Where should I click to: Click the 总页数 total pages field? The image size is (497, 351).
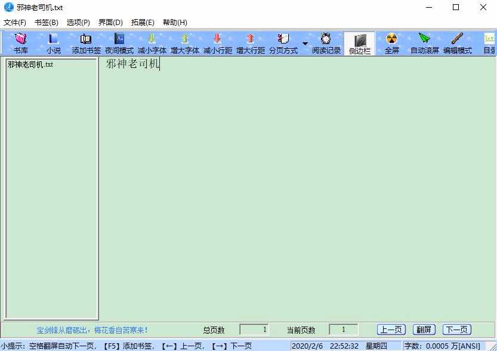pyautogui.click(x=254, y=330)
